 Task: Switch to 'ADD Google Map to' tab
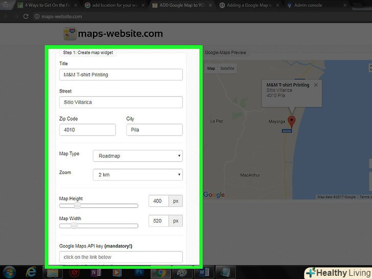click(x=181, y=5)
